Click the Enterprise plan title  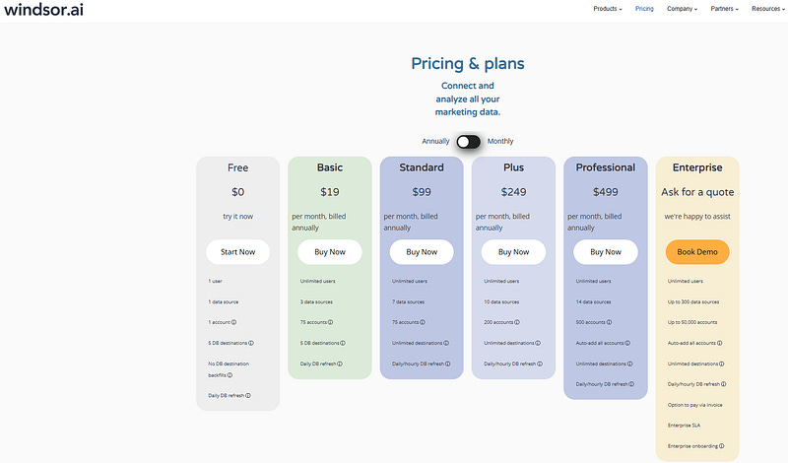[697, 167]
